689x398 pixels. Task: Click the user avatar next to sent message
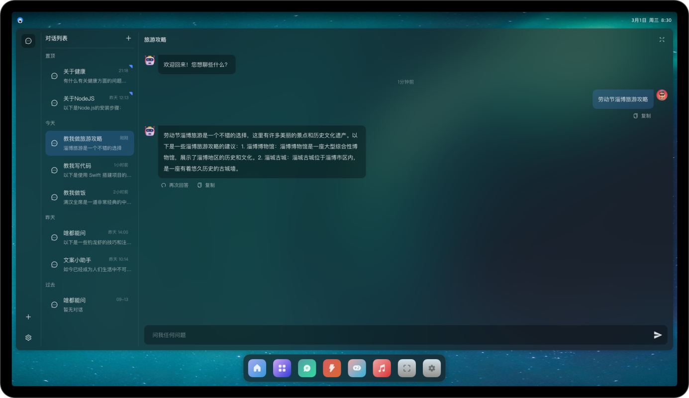pyautogui.click(x=662, y=95)
